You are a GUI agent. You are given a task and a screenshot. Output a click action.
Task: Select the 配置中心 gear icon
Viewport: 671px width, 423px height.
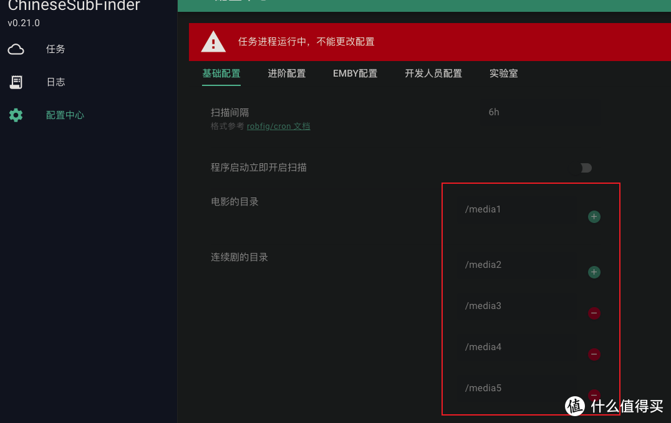point(16,115)
